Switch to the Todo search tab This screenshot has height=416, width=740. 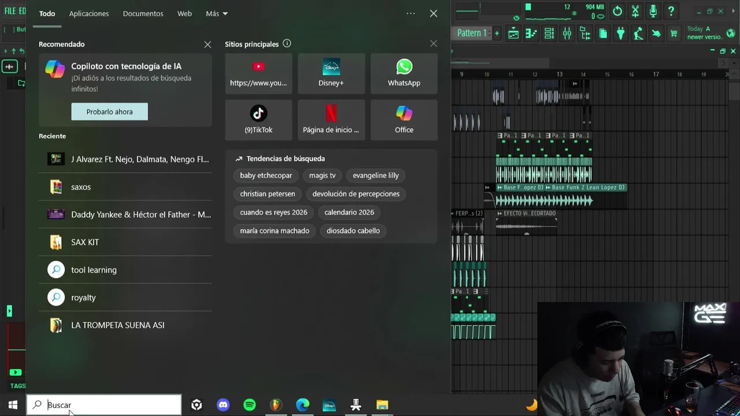(x=47, y=13)
